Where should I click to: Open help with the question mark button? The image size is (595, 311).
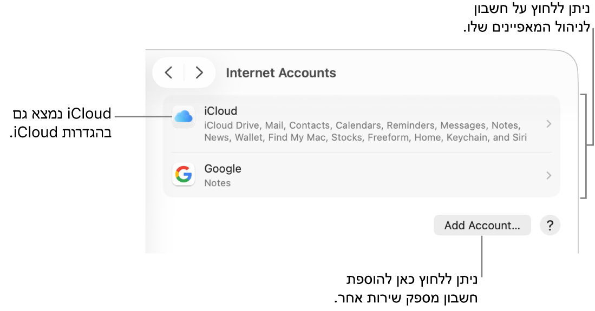[x=550, y=225]
